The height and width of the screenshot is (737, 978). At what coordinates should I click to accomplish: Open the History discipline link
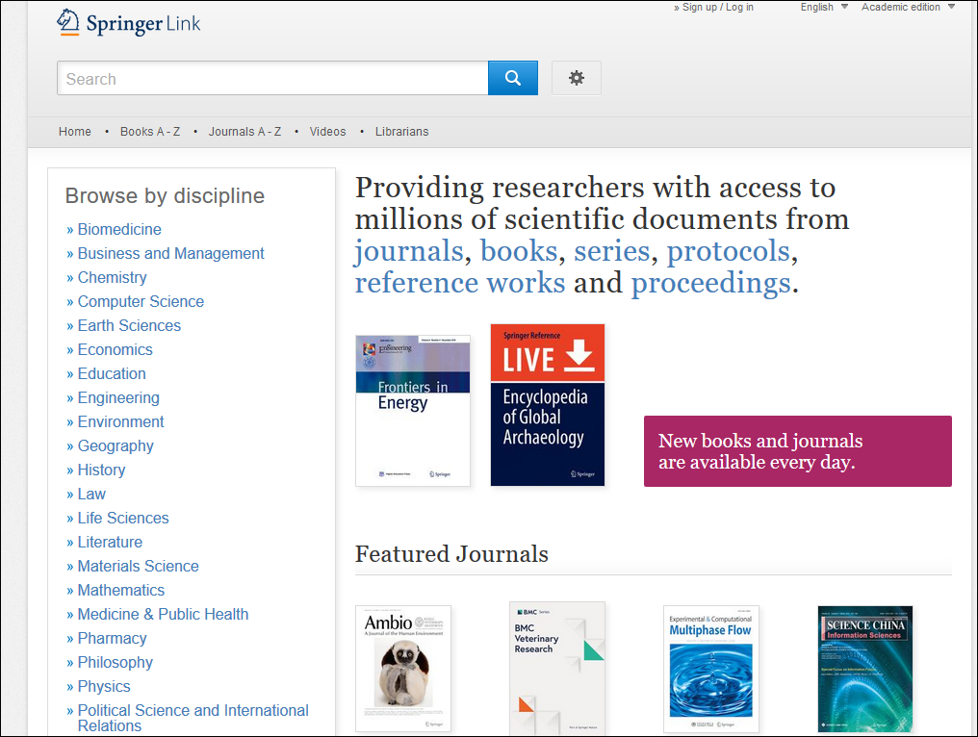tap(101, 470)
